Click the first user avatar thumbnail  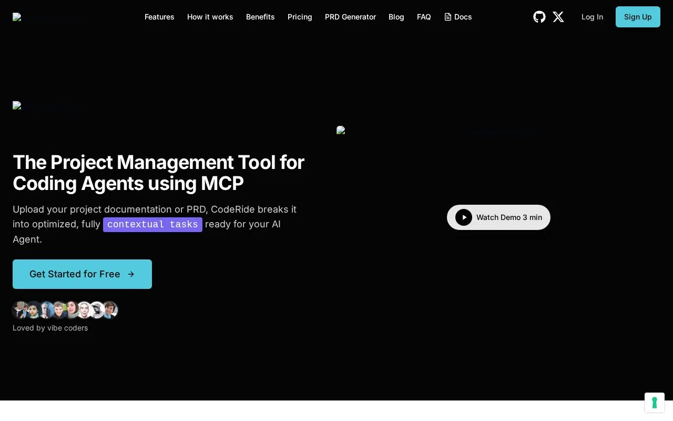click(x=21, y=310)
